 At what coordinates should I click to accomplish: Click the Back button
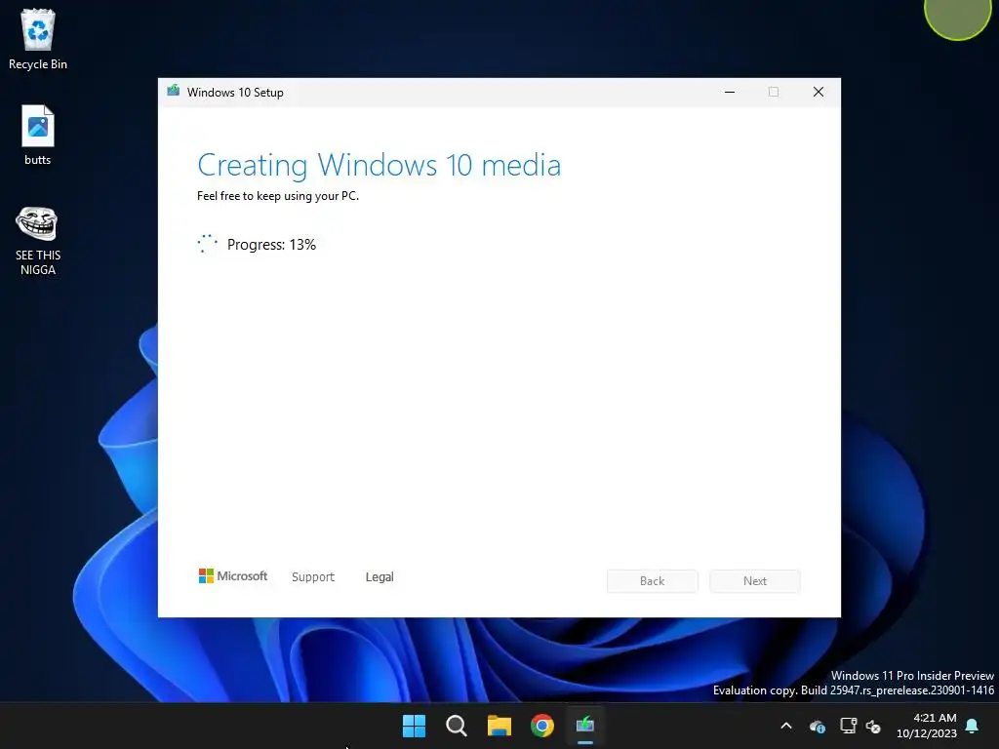pos(653,581)
